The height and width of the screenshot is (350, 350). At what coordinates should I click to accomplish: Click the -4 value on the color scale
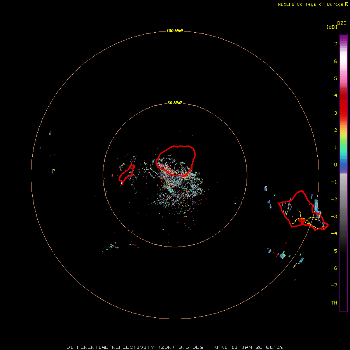(334, 234)
